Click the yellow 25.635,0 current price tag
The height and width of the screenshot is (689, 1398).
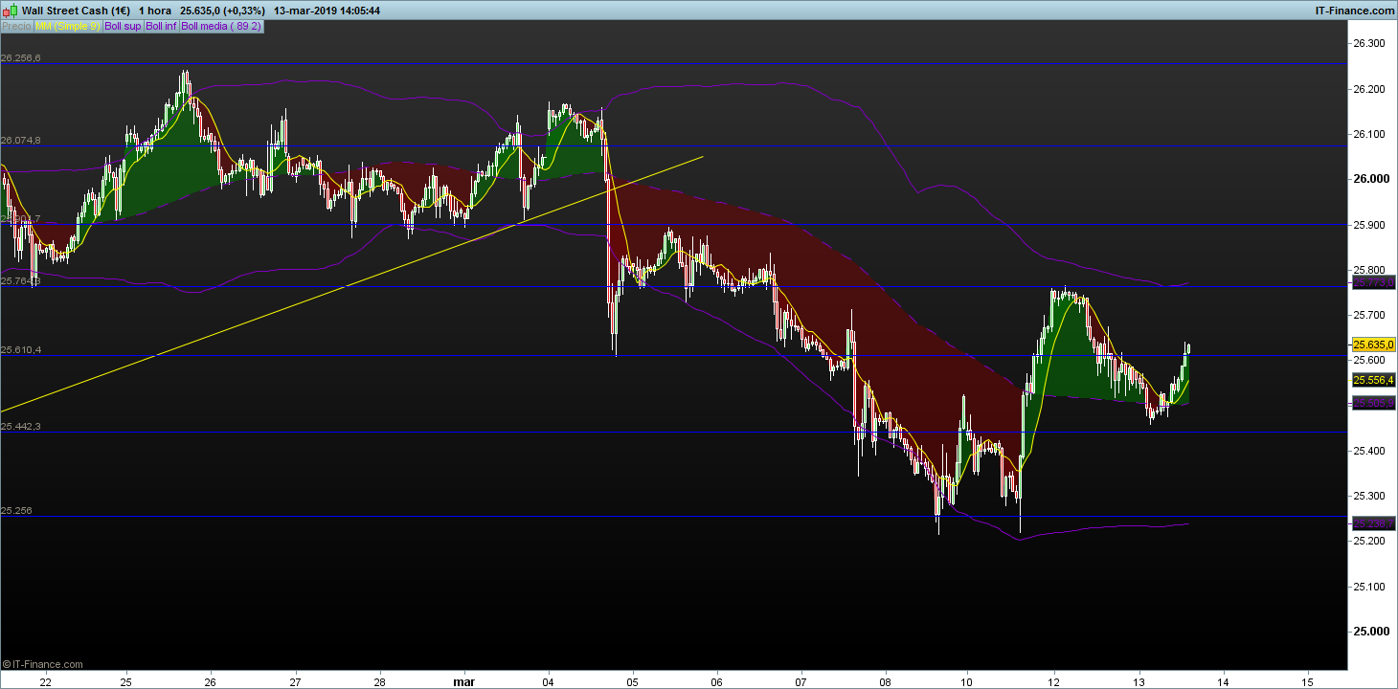click(1373, 344)
